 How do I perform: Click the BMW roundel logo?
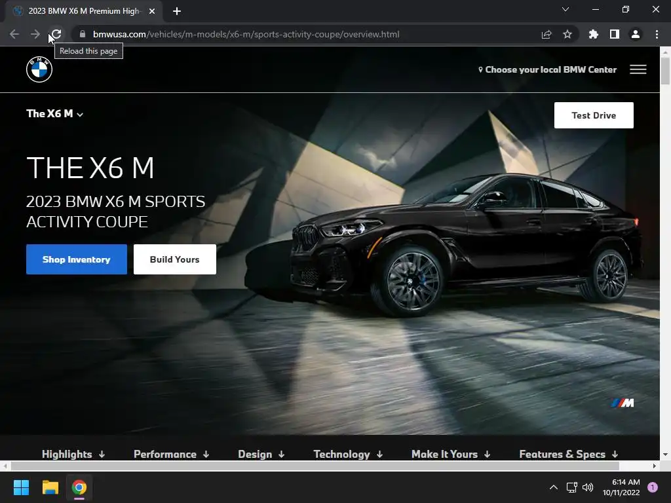39,69
